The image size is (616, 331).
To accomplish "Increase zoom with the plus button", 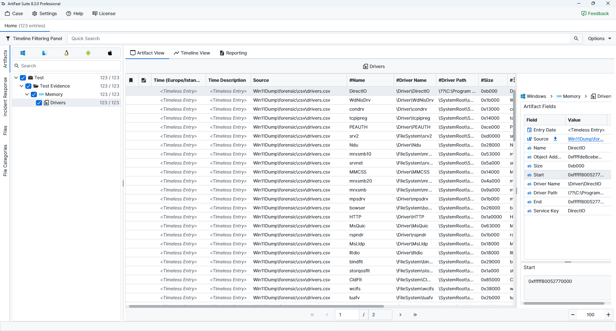I will point(608,315).
